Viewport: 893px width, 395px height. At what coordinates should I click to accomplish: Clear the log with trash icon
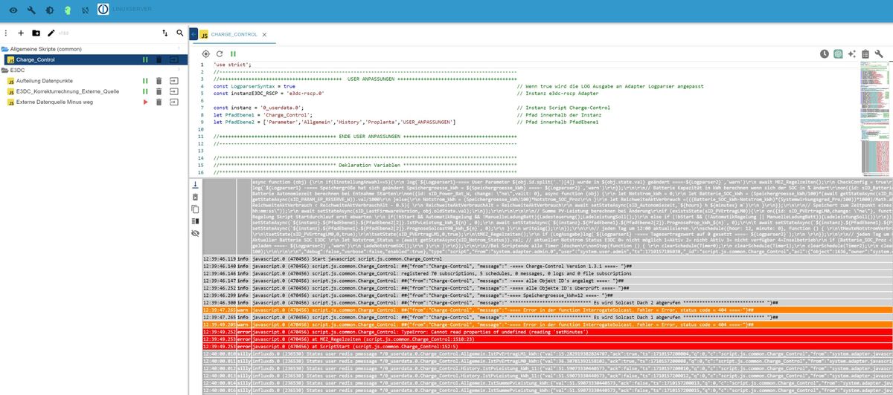tap(195, 197)
